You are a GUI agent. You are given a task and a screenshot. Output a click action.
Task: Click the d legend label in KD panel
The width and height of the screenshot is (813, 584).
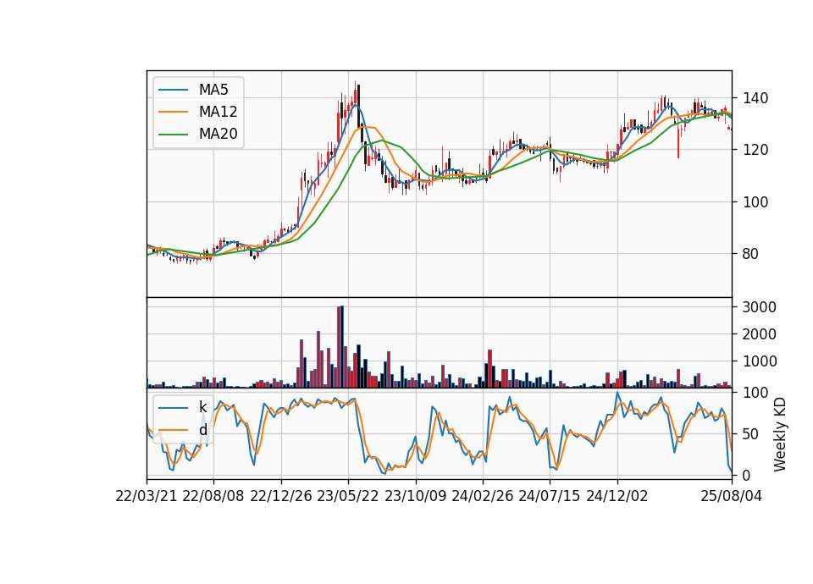click(x=202, y=430)
